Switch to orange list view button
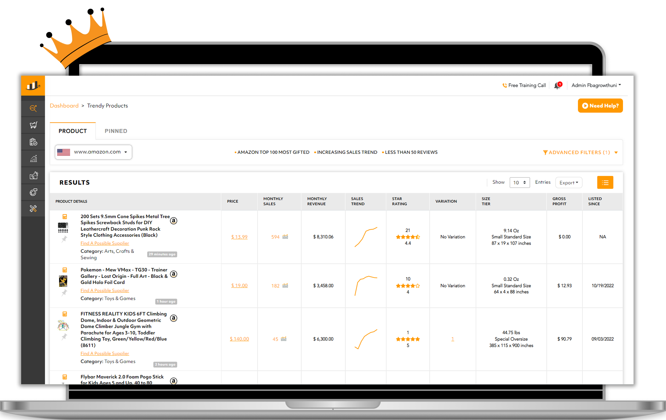 [x=605, y=182]
